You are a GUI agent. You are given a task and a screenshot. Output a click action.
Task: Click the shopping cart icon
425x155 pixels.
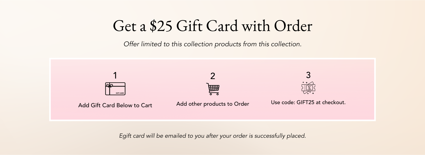213,89
